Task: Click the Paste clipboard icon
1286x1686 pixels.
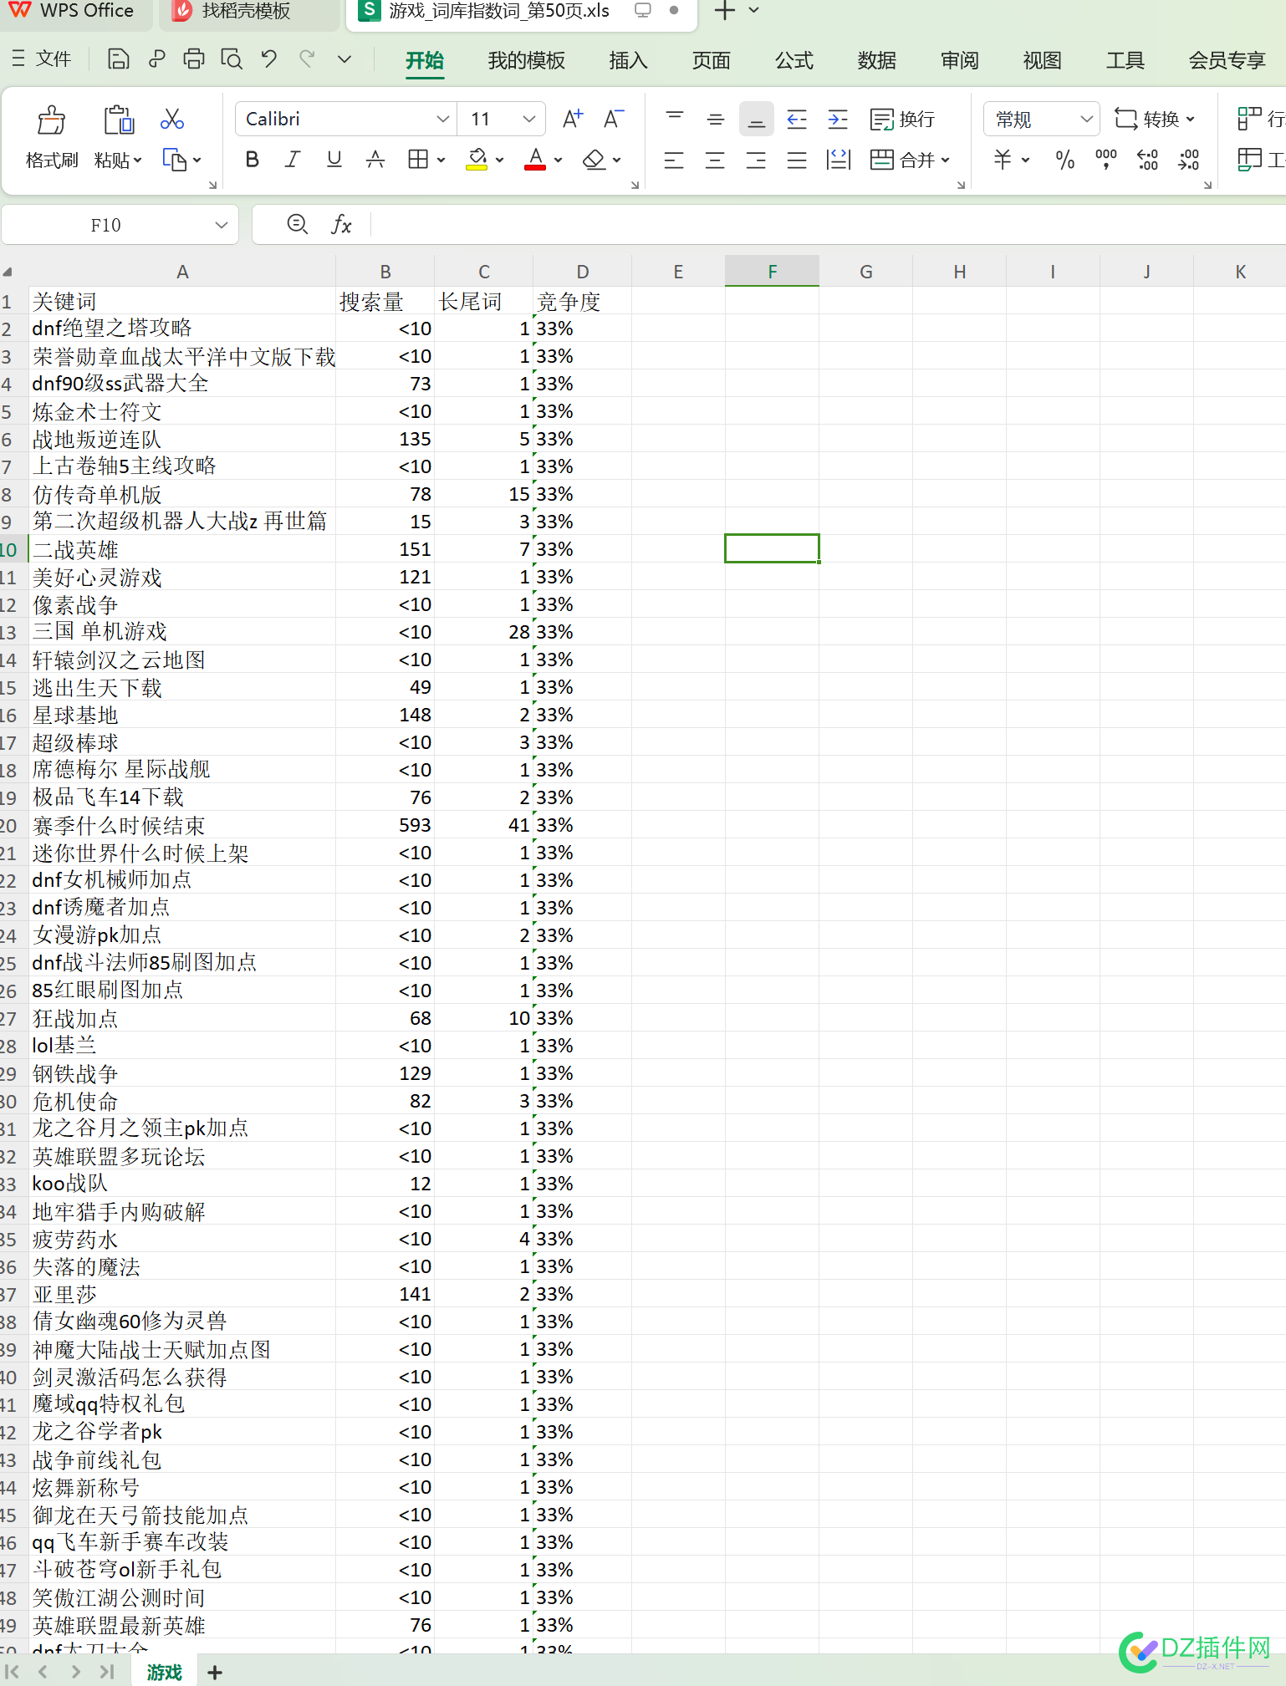Action: point(119,120)
